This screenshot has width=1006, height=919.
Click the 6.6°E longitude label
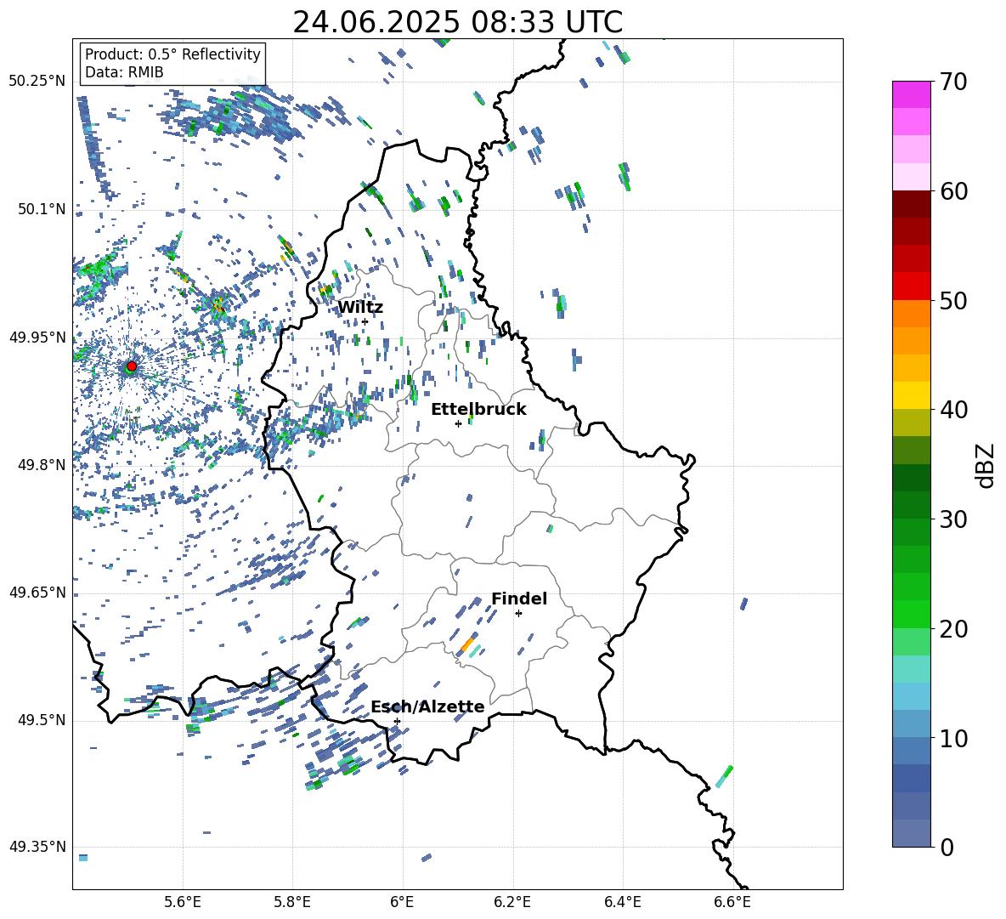[x=732, y=902]
